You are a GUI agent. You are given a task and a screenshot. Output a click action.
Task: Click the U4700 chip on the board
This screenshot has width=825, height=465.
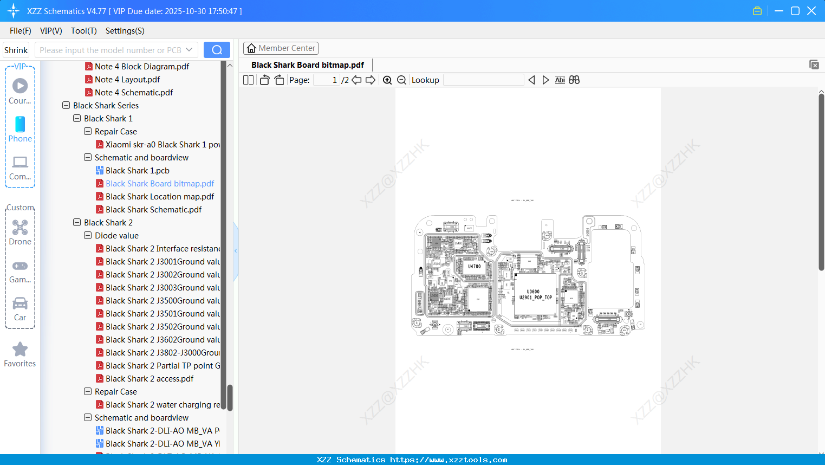(x=475, y=267)
